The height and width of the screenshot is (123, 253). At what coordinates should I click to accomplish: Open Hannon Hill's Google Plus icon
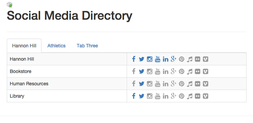point(173,59)
